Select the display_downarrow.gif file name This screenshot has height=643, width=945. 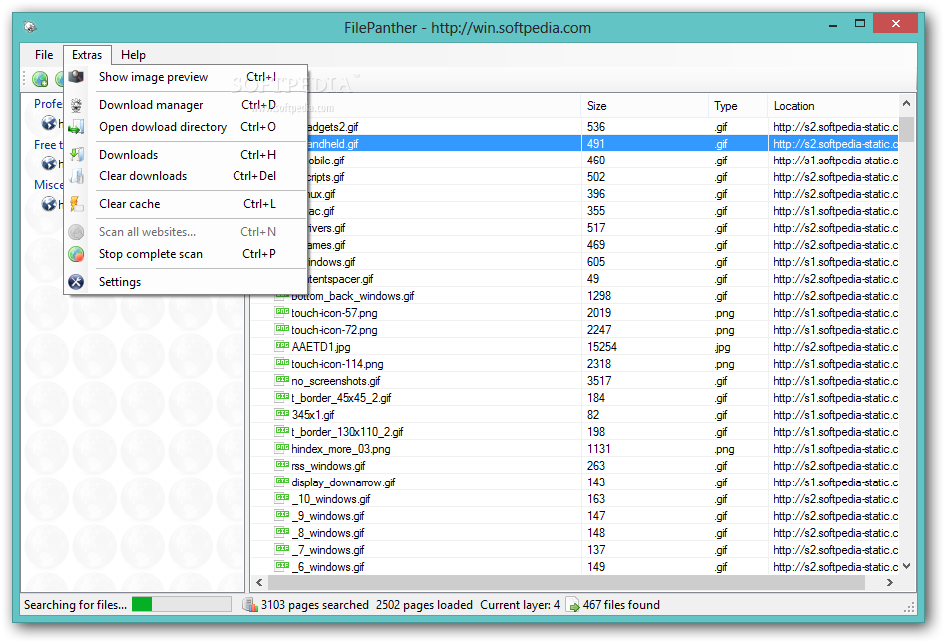(343, 482)
